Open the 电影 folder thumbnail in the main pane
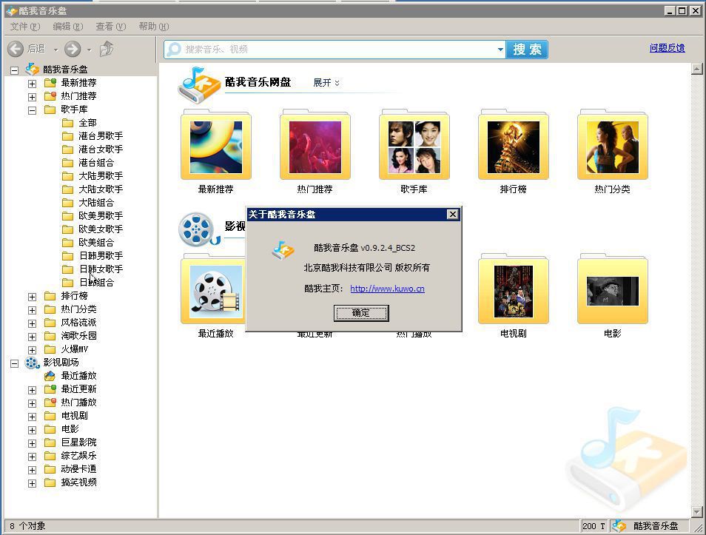This screenshot has width=706, height=535. [612, 289]
